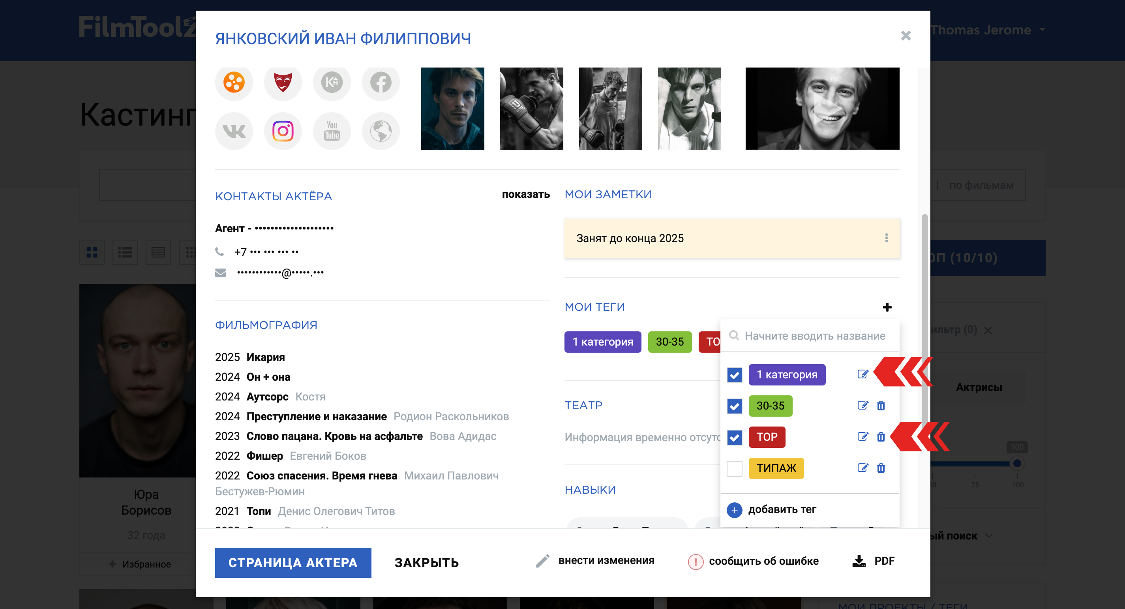Click the pencil icon for 'внести изменения'
Screen dimensions: 1125x609
(542, 561)
